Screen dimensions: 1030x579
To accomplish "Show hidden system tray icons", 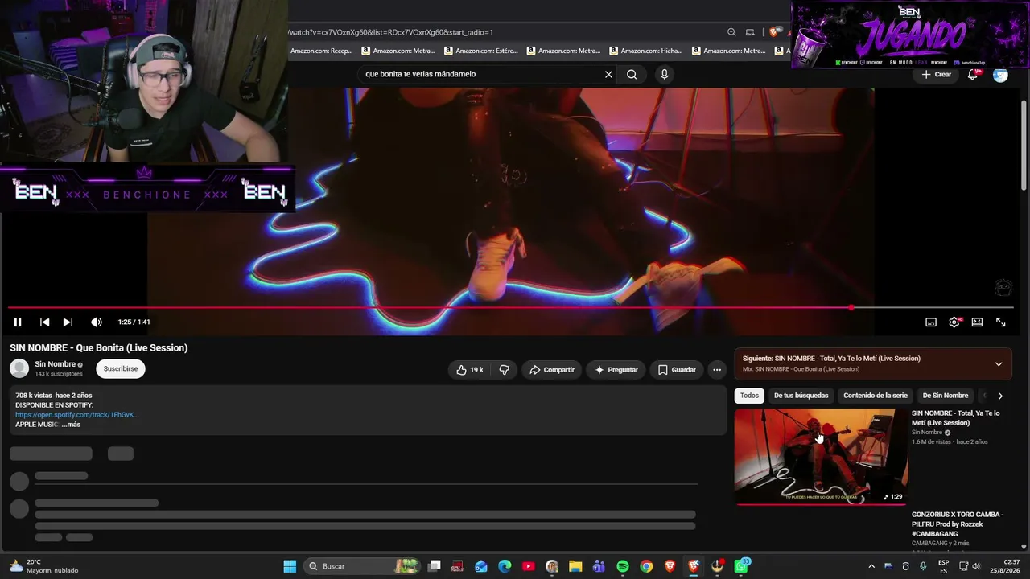I will [871, 566].
